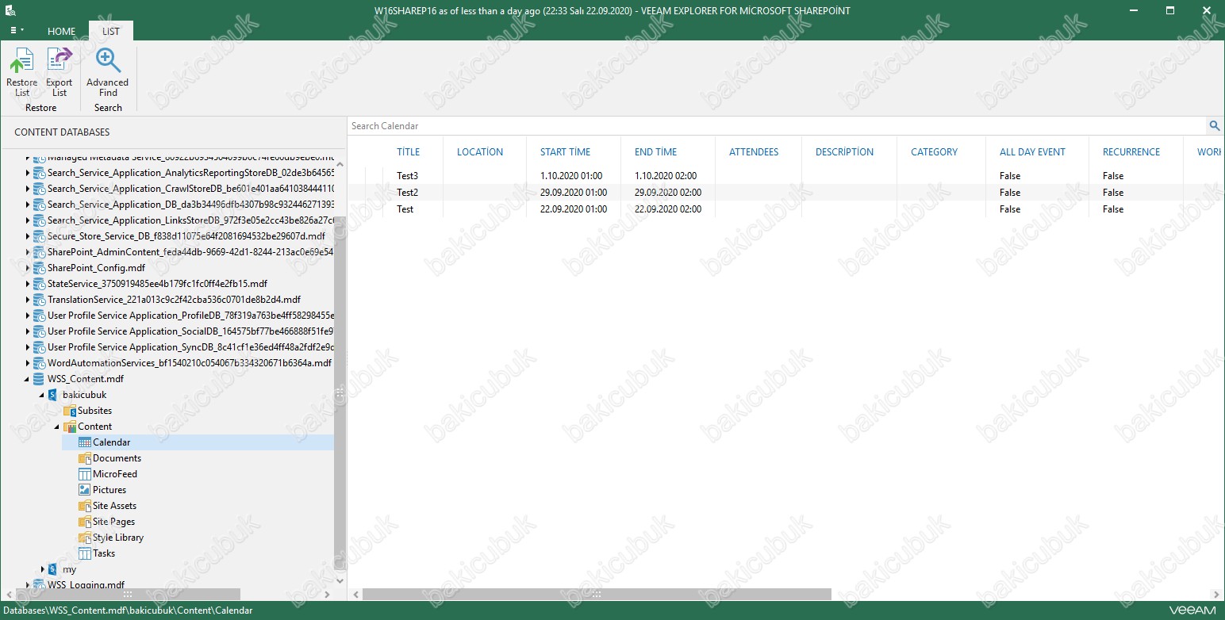The height and width of the screenshot is (620, 1225).
Task: Click start time 1.10.2020 01:00
Action: [571, 175]
